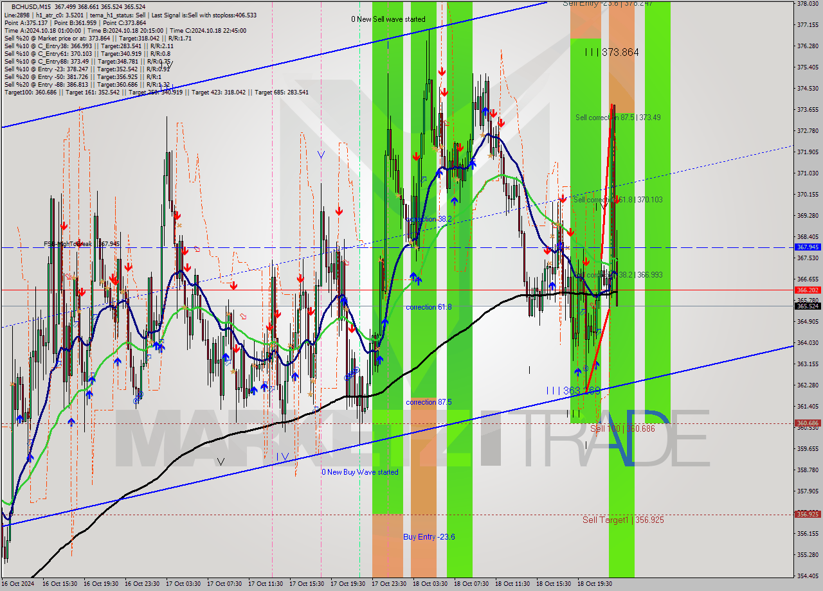Click the 'Buy Entry -23.6' label
Image resolution: width=823 pixels, height=591 pixels.
click(x=429, y=537)
